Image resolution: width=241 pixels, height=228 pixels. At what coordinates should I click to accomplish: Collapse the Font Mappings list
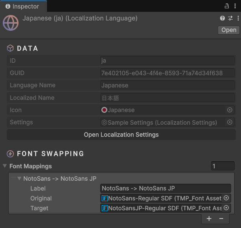(5, 166)
